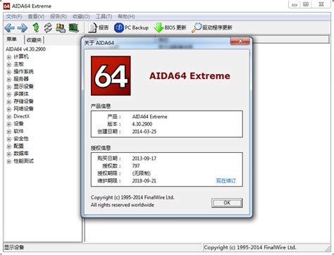Minimize the AIDA64 Extreme window

295,4
